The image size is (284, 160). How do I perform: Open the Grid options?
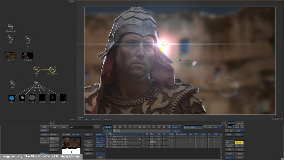pyautogui.click(x=227, y=131)
